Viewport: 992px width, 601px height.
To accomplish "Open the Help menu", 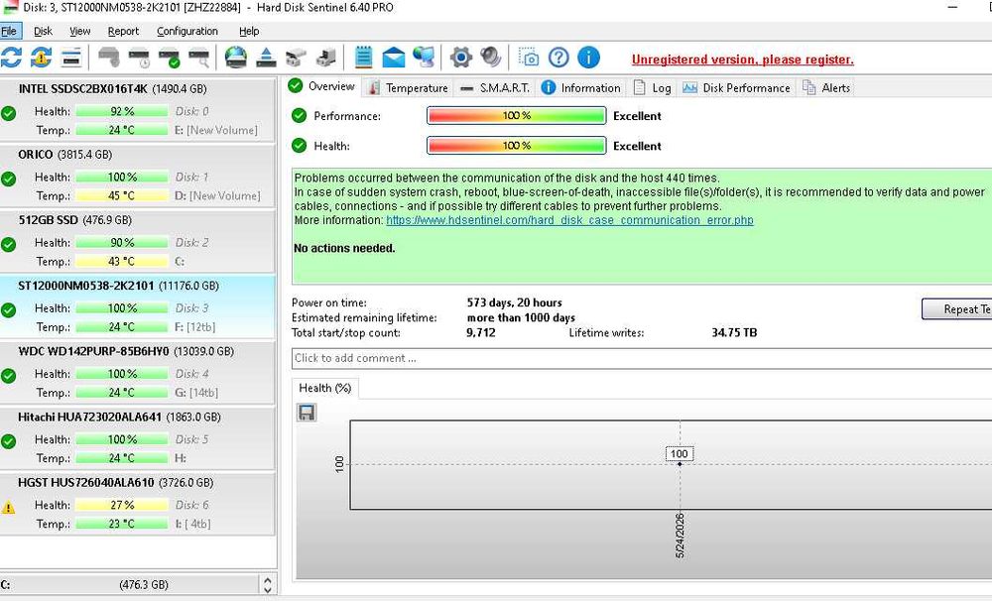I will pos(249,31).
